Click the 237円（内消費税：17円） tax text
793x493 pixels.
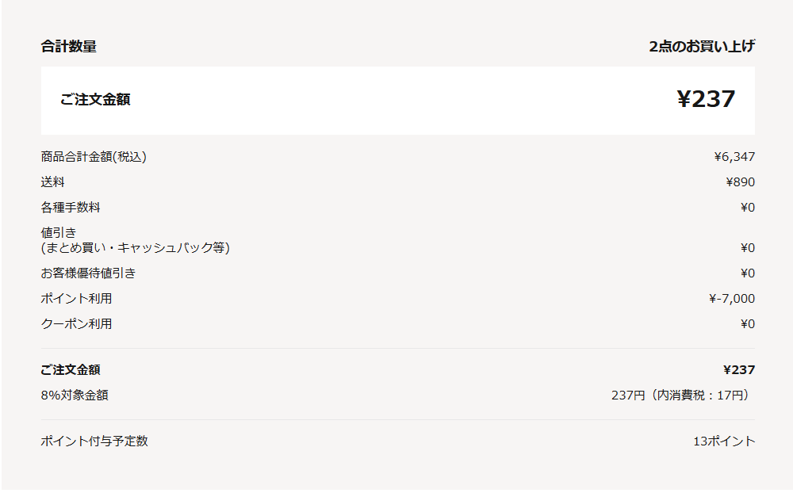(682, 396)
